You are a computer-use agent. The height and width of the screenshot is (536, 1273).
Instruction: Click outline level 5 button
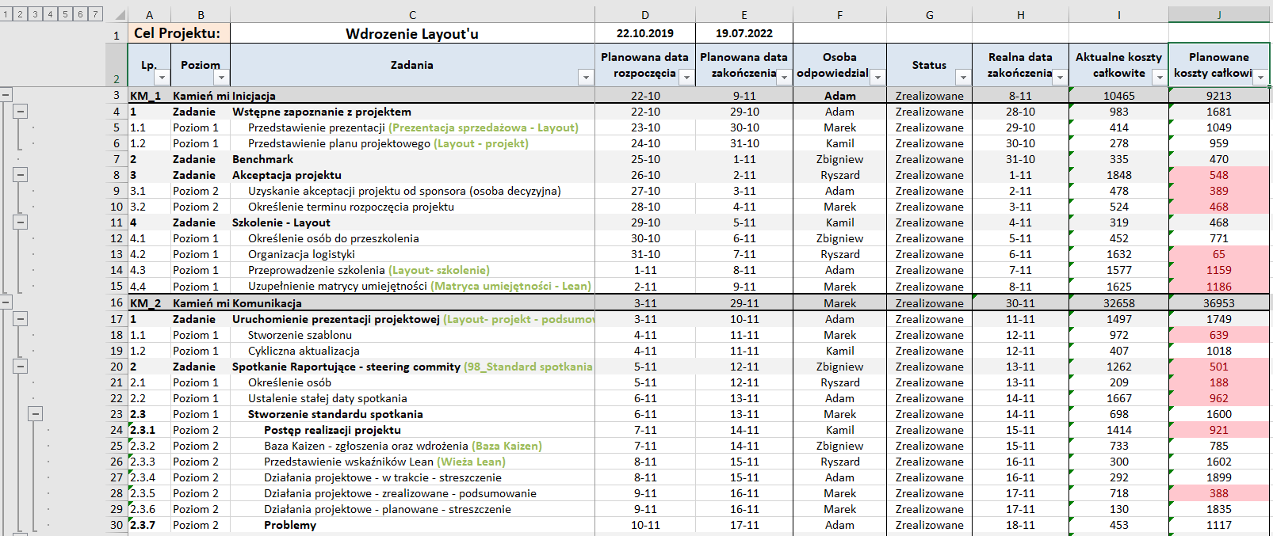pyautogui.click(x=66, y=14)
